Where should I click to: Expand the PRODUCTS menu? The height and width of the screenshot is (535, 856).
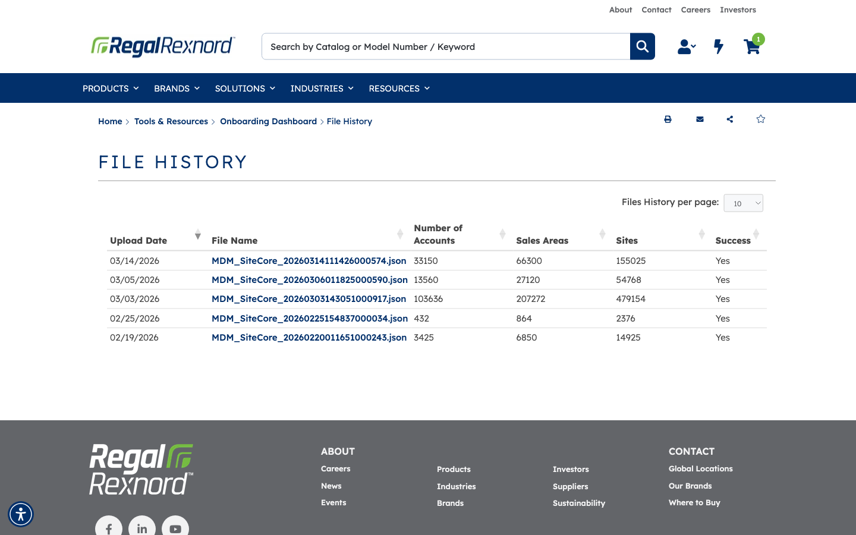(111, 89)
